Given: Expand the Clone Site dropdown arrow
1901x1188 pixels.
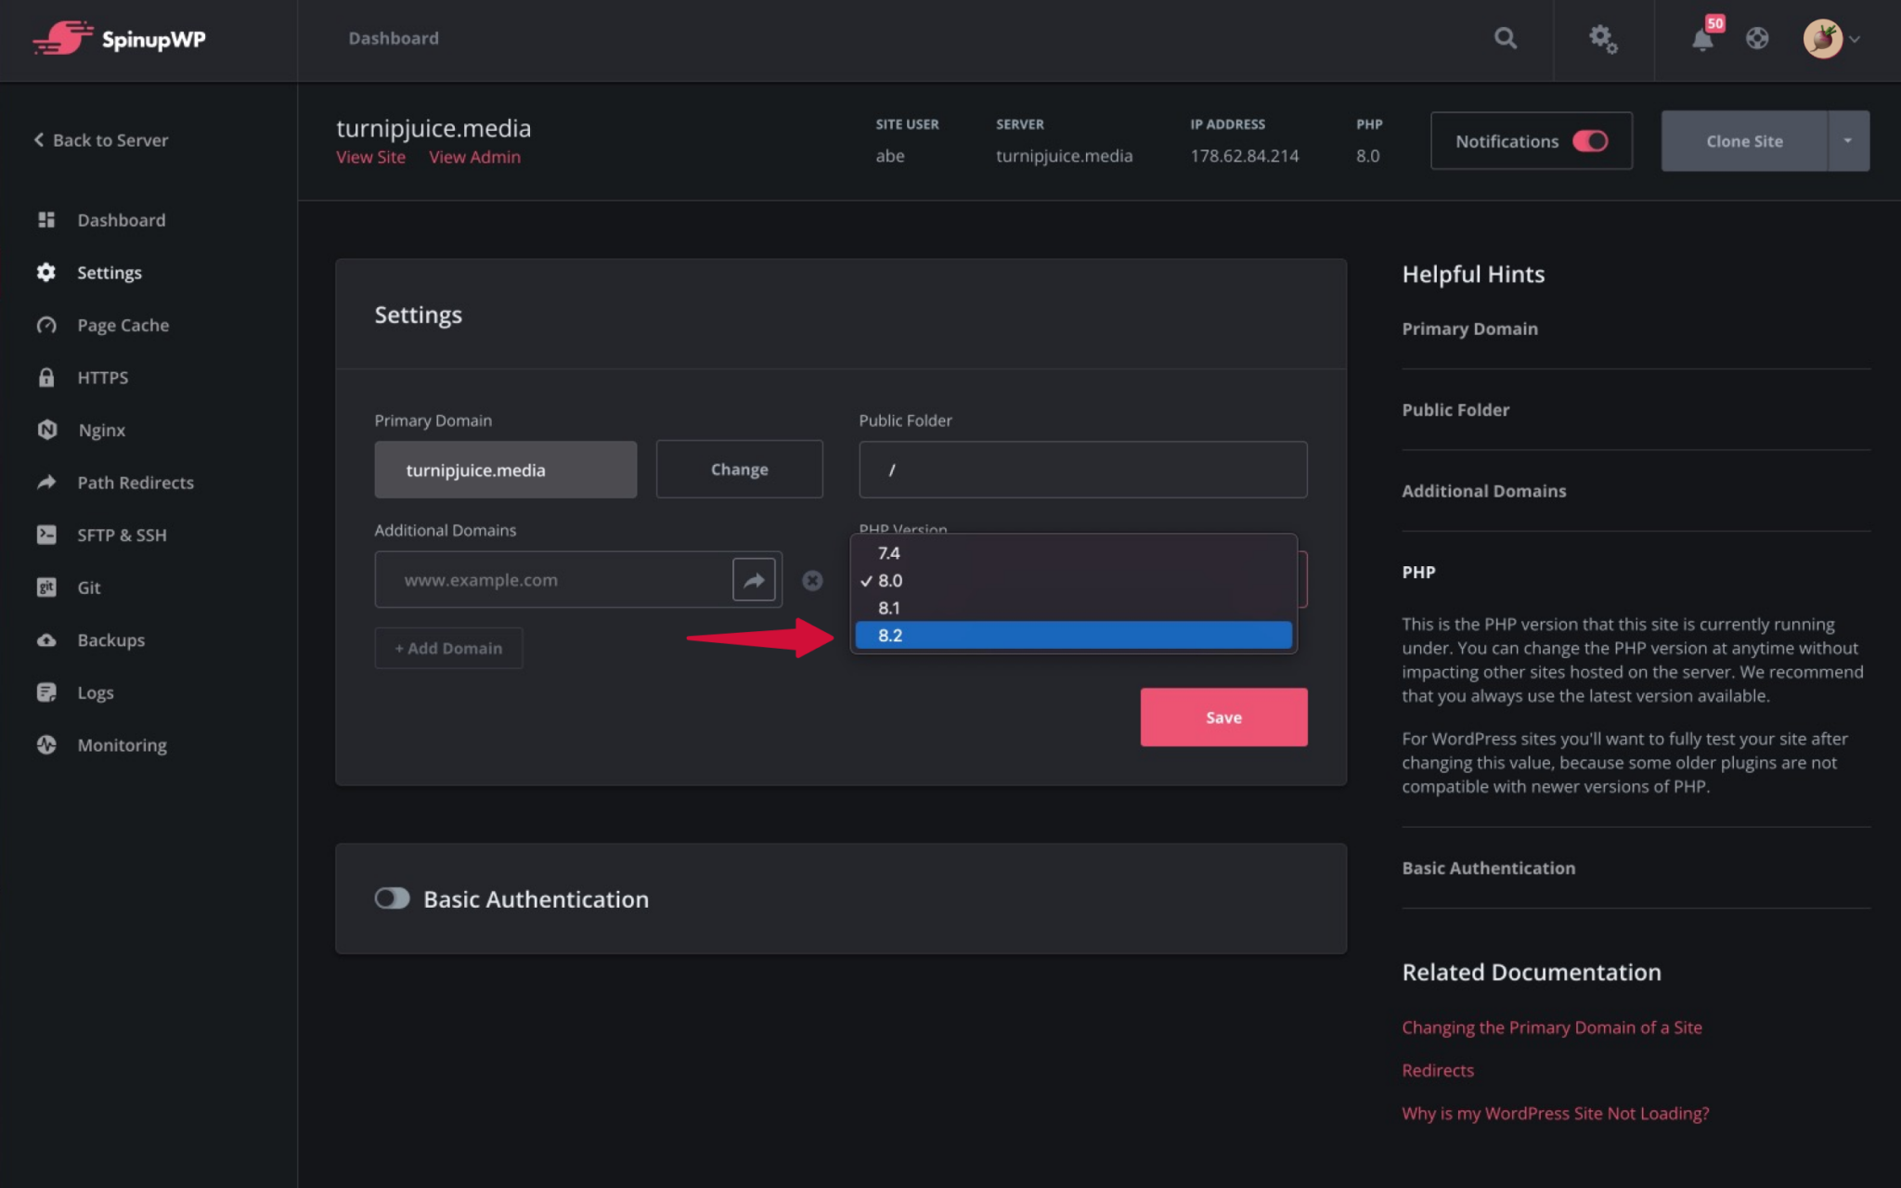Looking at the screenshot, I should [x=1847, y=141].
